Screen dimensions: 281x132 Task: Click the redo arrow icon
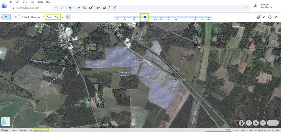pyautogui.click(x=62, y=8)
